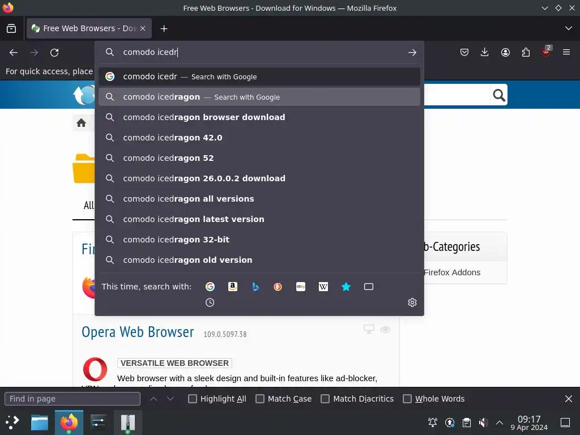The height and width of the screenshot is (435, 580).
Task: Go back to the previous page
Action: coord(14,53)
